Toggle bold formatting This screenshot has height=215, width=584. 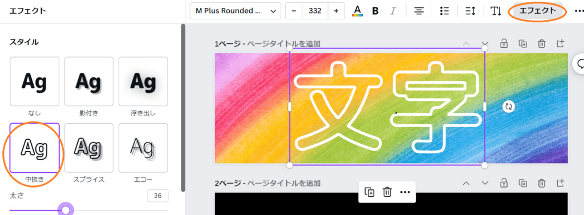(x=375, y=11)
